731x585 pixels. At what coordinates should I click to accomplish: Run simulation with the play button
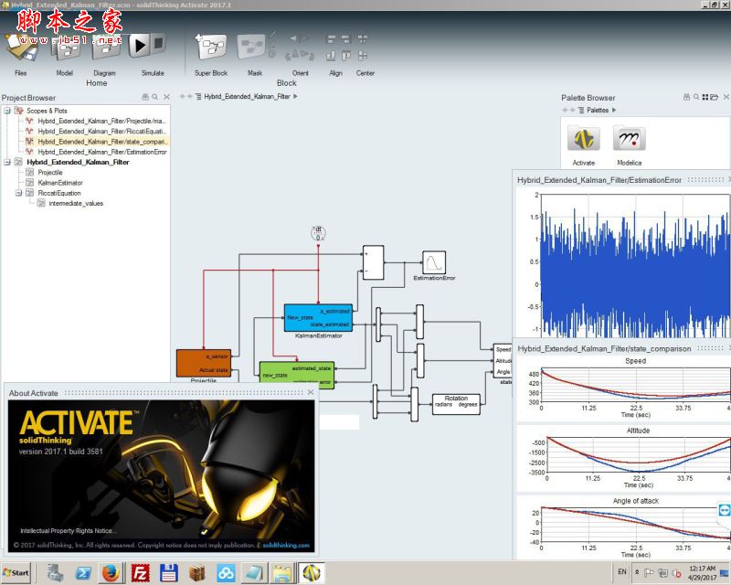coord(139,46)
